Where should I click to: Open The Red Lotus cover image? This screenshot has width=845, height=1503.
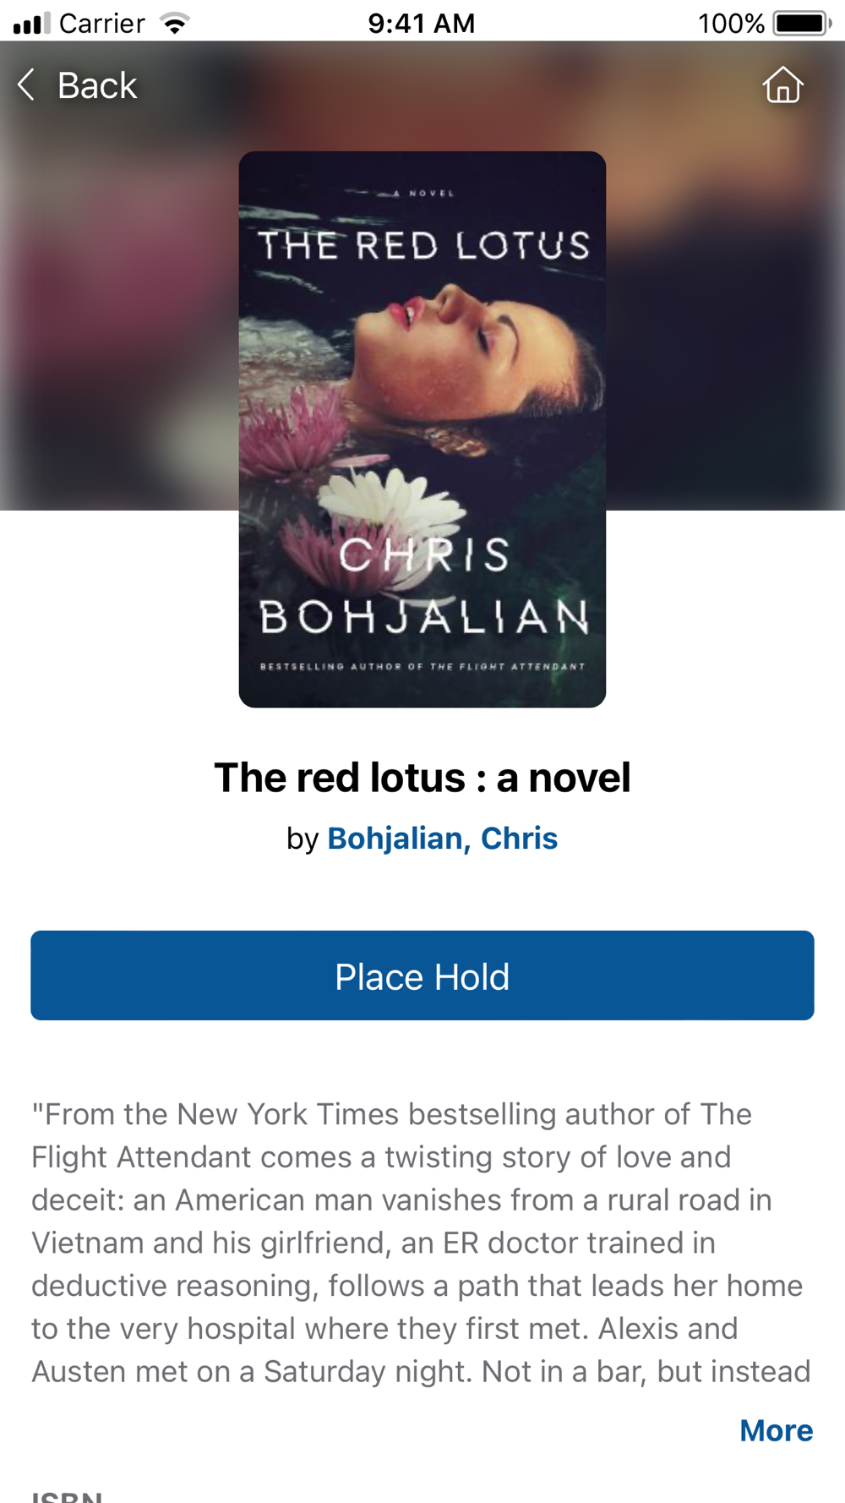[422, 429]
